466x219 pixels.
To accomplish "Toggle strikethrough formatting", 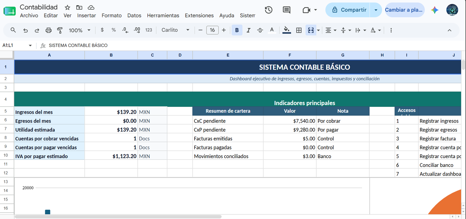I will coord(260,30).
